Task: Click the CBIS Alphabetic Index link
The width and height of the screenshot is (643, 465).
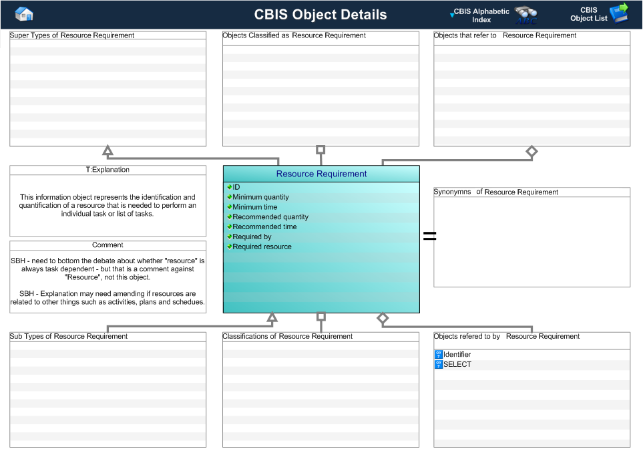Action: [x=481, y=15]
